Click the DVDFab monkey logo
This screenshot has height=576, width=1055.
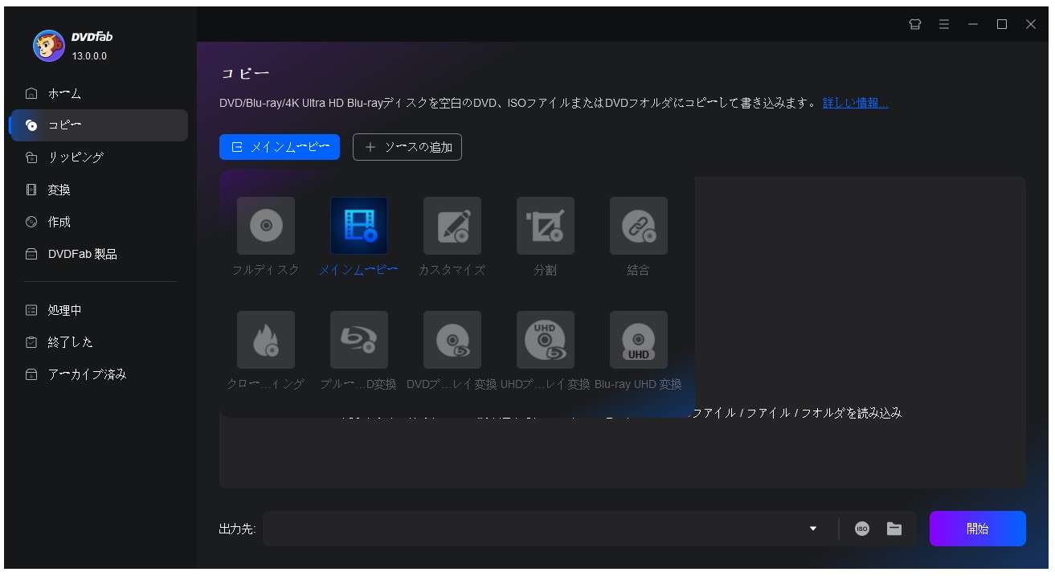48,46
